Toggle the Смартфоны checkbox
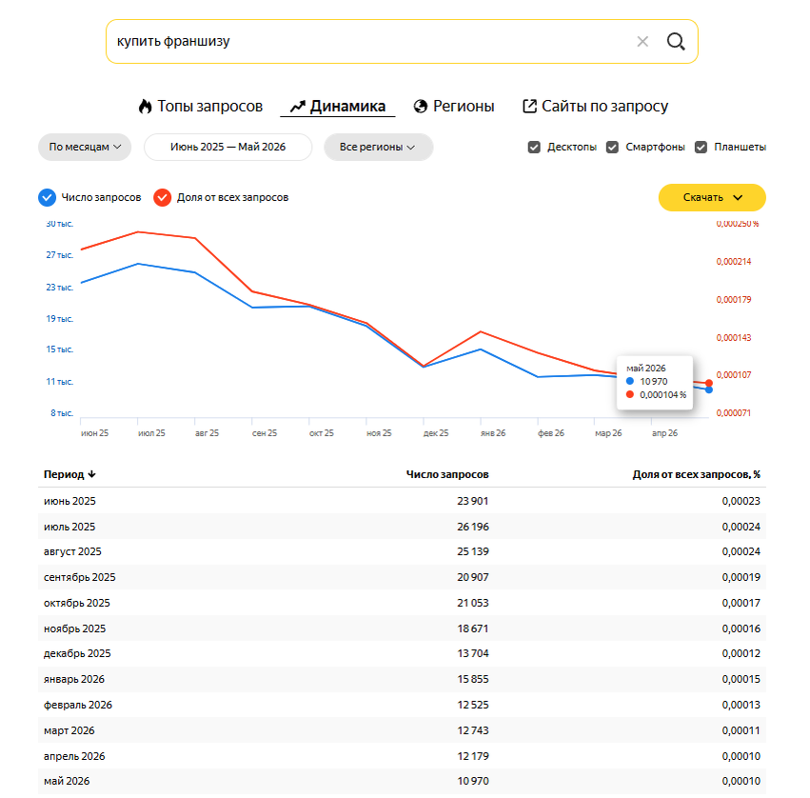 point(612,148)
